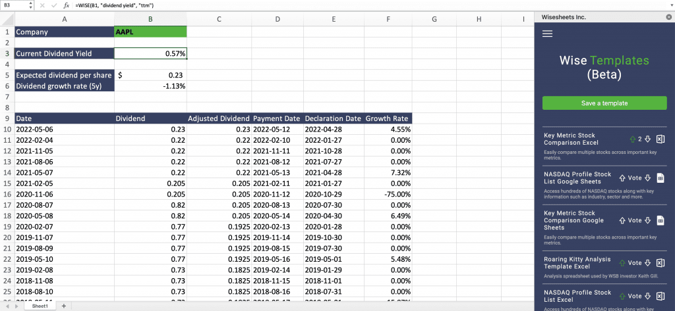Click the Save a template button
The image size is (675, 311).
tap(604, 103)
